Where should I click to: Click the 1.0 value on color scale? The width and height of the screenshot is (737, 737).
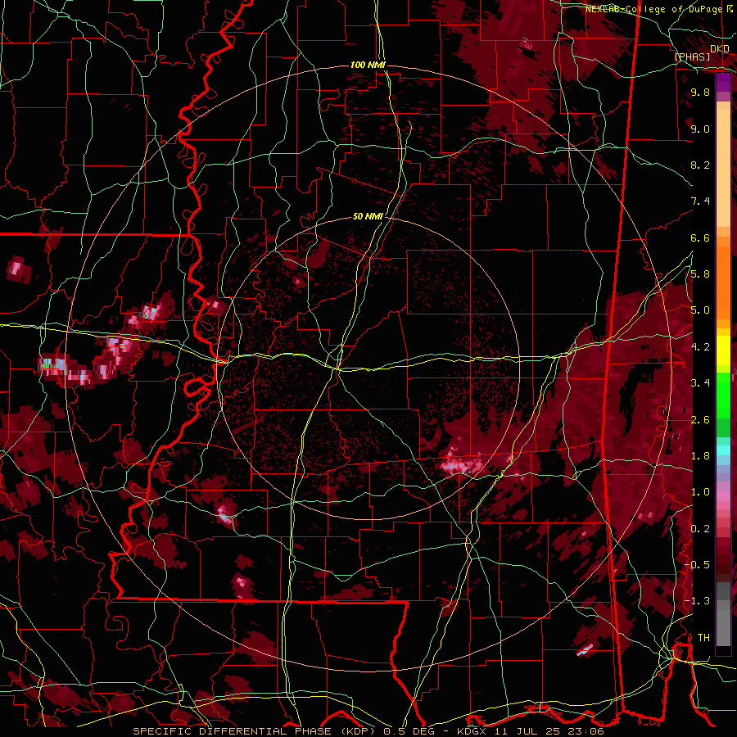(x=700, y=492)
